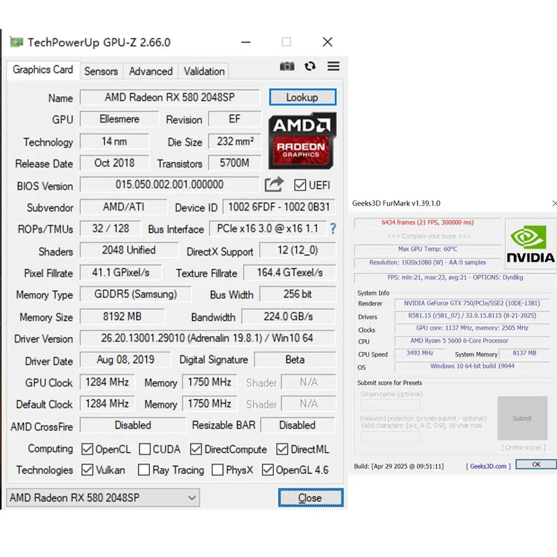Open the Advanced tab

(150, 71)
